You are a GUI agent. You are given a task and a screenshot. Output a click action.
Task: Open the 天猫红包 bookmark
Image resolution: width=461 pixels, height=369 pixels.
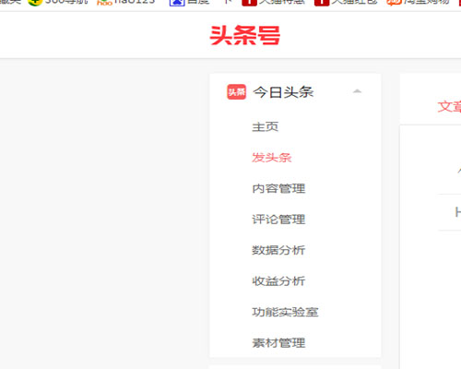point(346,3)
